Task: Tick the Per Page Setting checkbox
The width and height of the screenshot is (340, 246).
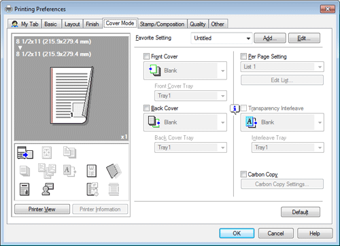Action: pos(243,56)
